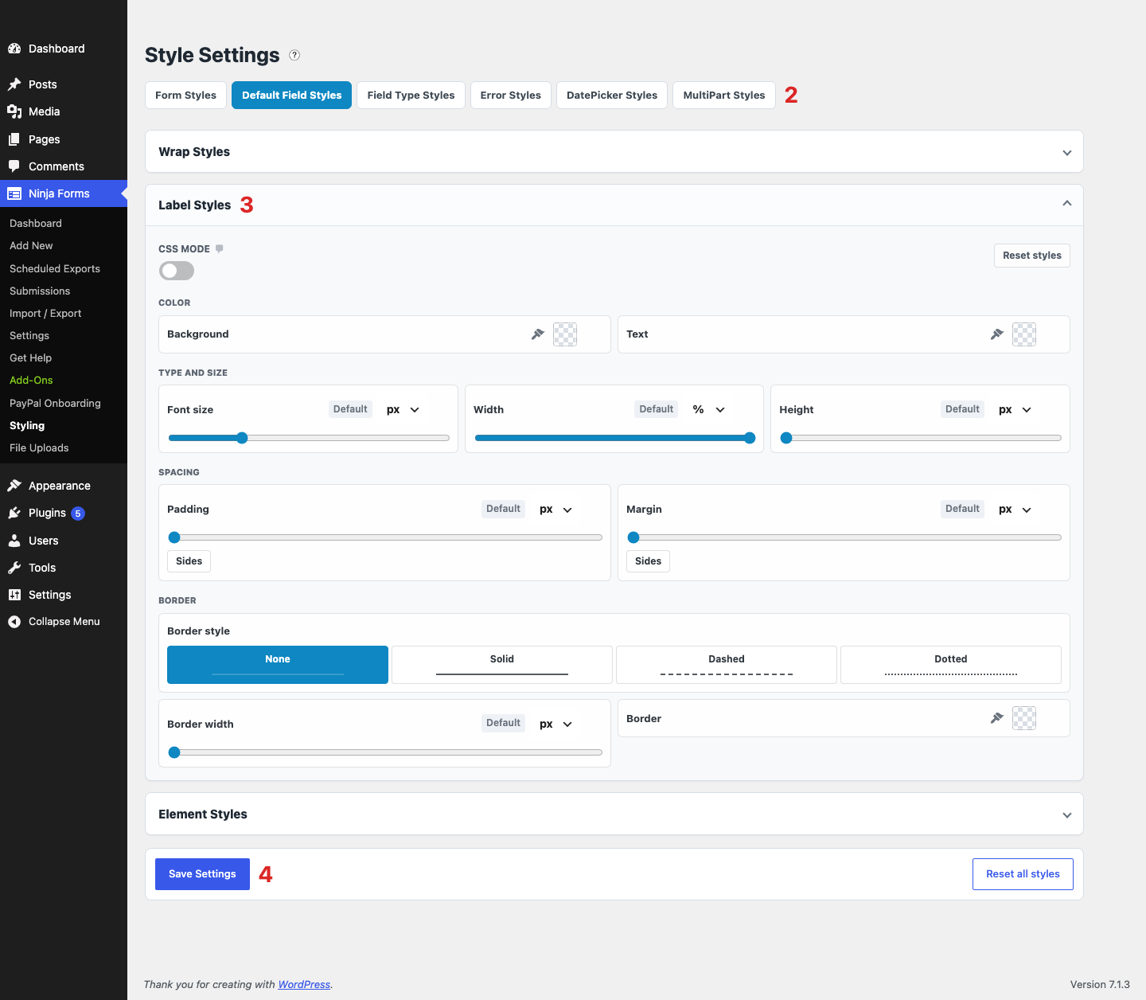1146x1000 pixels.
Task: Click the Tools wrench icon
Action: (14, 568)
